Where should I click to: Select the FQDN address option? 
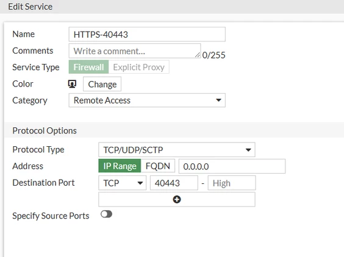pyautogui.click(x=158, y=166)
